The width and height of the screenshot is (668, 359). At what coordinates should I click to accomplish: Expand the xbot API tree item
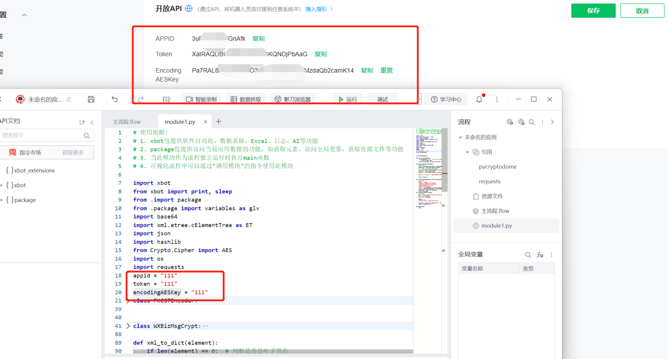(x=2, y=185)
